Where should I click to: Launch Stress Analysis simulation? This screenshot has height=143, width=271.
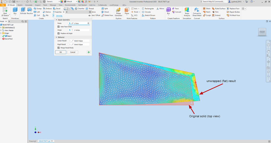coord(187,11)
